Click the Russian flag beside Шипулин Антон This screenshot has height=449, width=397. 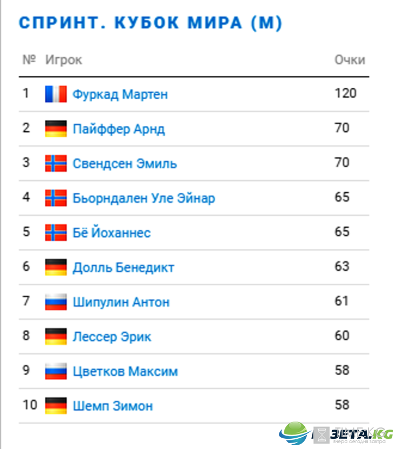pyautogui.click(x=56, y=302)
